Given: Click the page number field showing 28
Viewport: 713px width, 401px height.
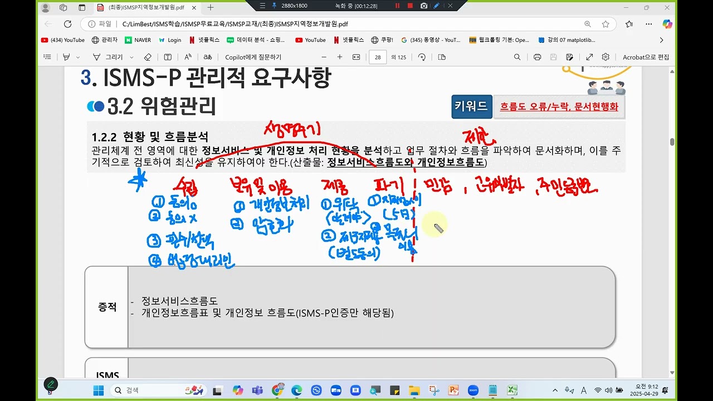Looking at the screenshot, I should 378,57.
